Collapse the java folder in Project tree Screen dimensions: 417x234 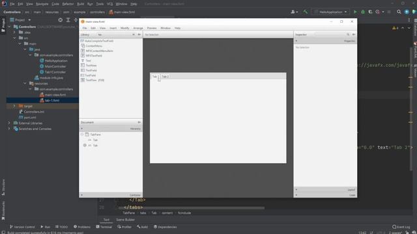click(x=25, y=49)
